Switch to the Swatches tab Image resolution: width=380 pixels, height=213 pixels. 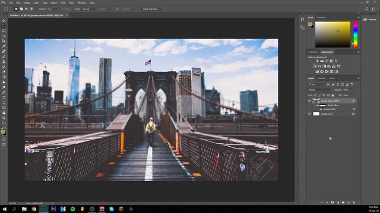pyautogui.click(x=321, y=17)
